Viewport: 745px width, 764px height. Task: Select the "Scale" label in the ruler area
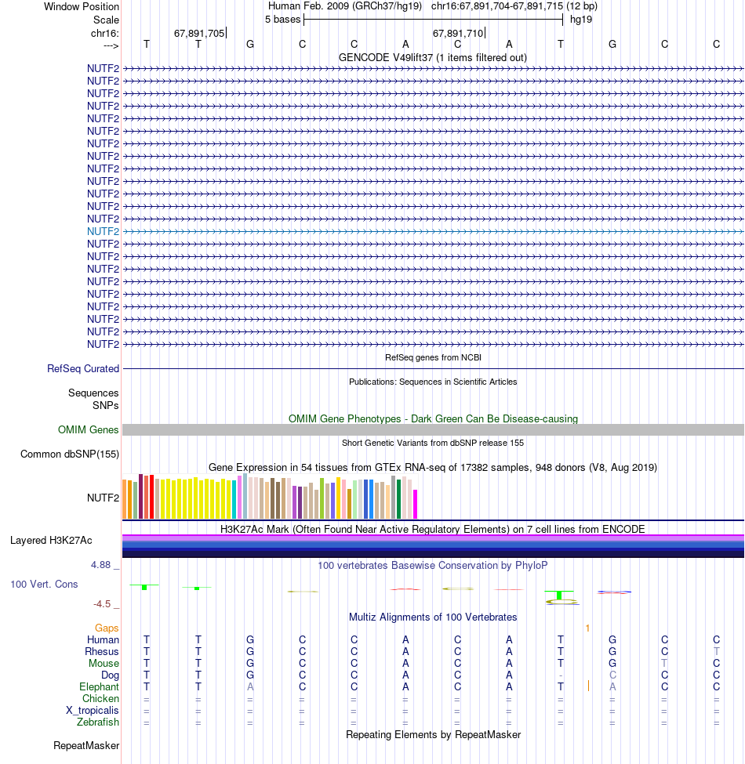coord(107,20)
